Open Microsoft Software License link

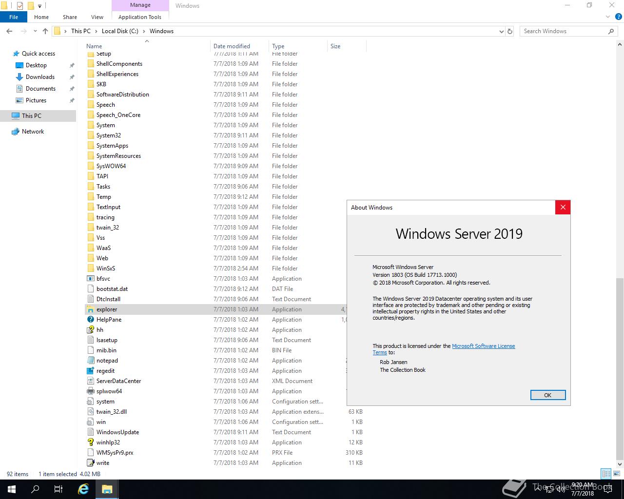click(x=484, y=346)
